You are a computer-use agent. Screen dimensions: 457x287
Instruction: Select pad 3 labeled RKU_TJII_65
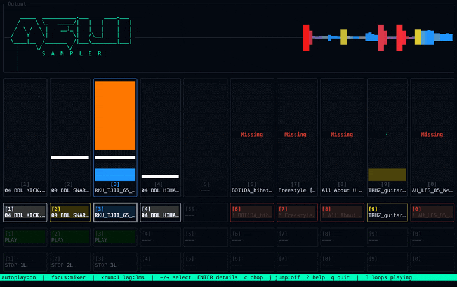tap(115, 212)
